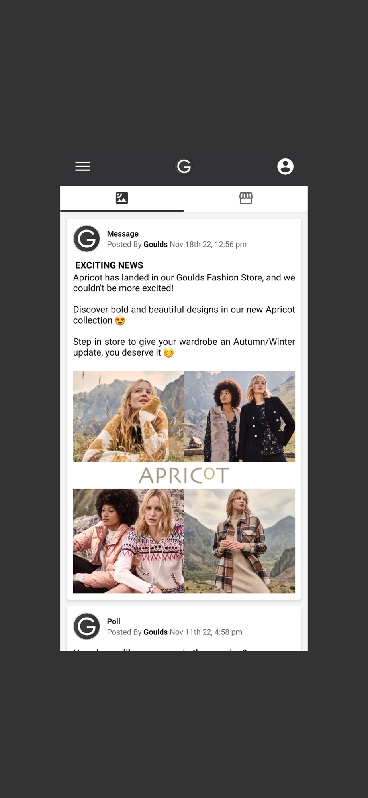Viewport: 368px width, 798px height.
Task: Switch to the store tab
Action: pos(246,198)
